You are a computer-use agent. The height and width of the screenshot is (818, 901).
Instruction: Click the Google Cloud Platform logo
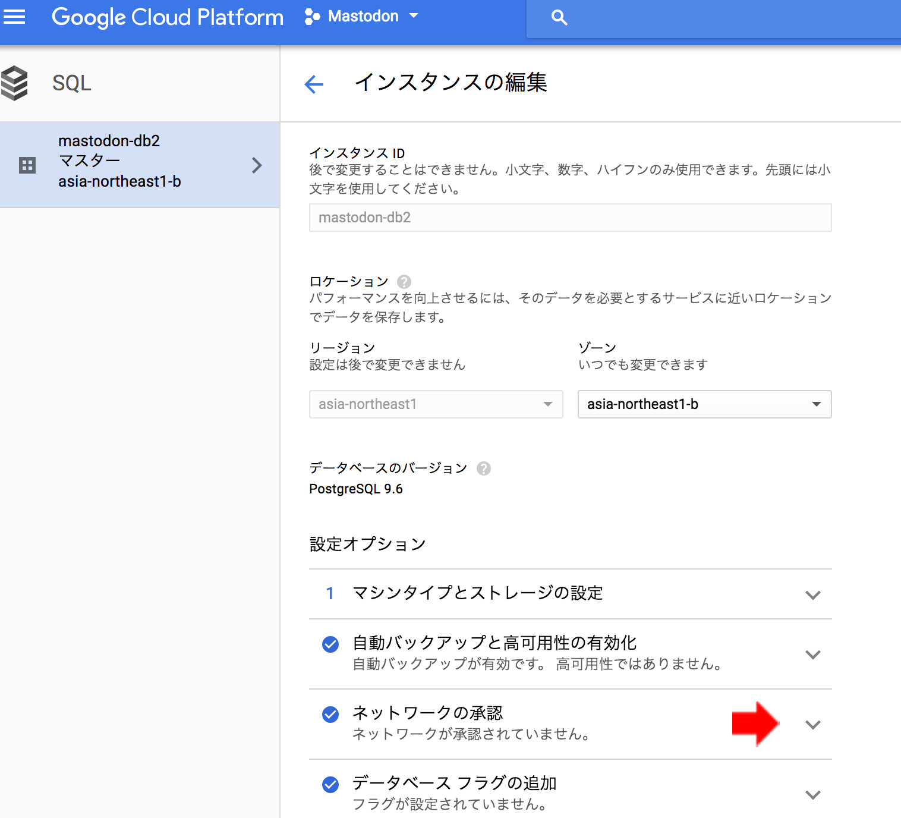(168, 17)
